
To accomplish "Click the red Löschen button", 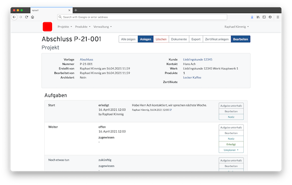I will pyautogui.click(x=161, y=39).
